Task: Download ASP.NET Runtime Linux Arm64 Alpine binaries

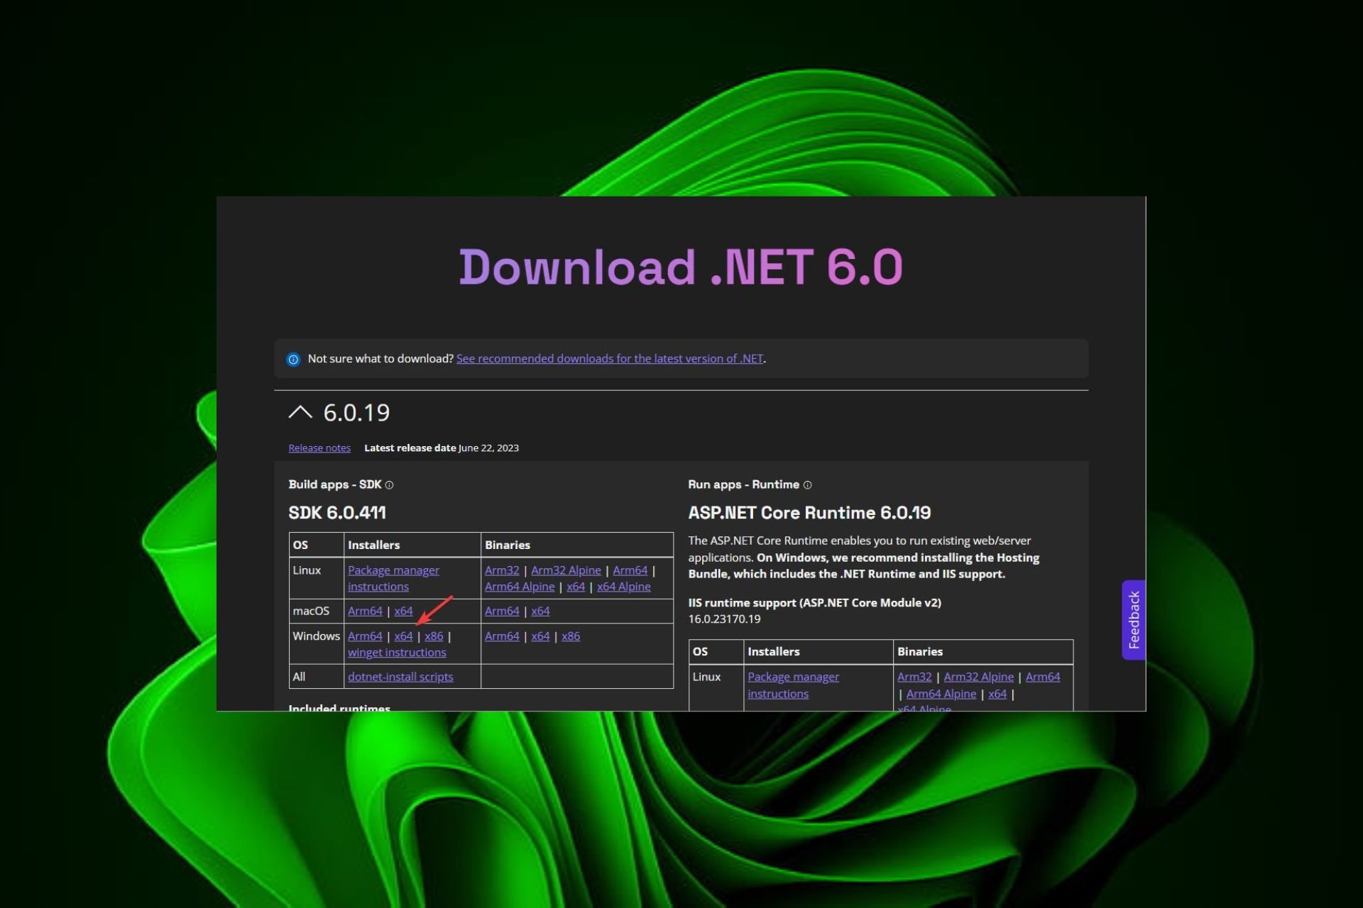Action: [x=941, y=694]
